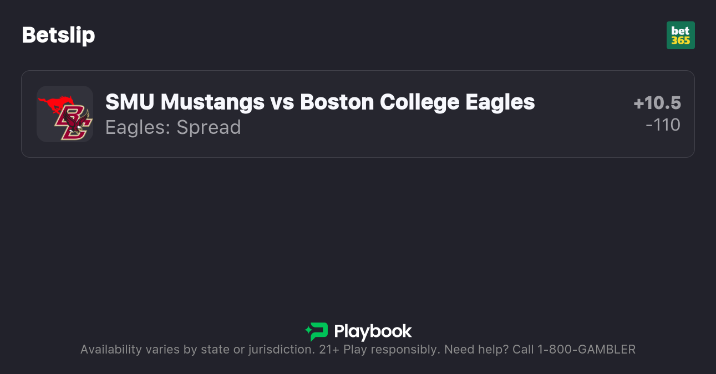
Task: Click the green Playbook logo icon
Action: coord(317,331)
